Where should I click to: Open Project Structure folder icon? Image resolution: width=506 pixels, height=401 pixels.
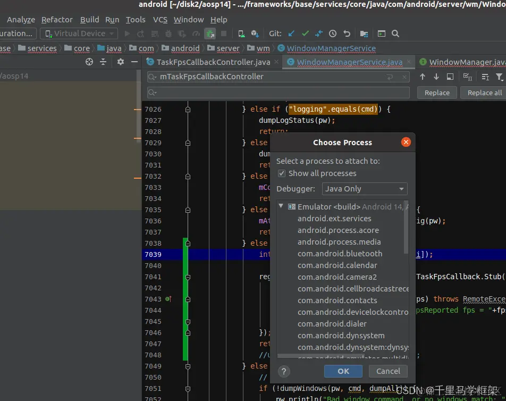tap(364, 34)
